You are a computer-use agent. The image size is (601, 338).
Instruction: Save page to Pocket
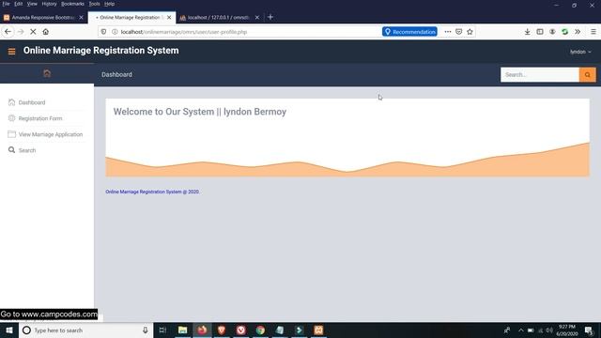pos(459,32)
